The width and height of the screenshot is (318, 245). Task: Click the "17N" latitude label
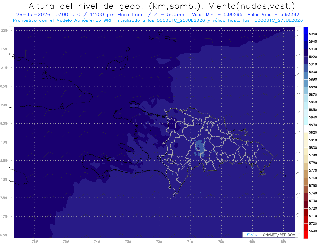point(4,216)
